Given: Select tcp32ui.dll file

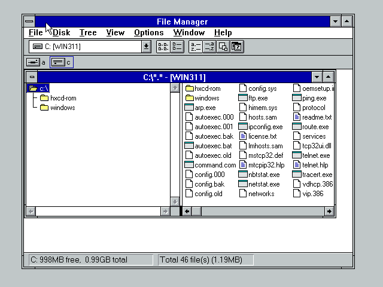Looking at the screenshot, I should (312, 146).
